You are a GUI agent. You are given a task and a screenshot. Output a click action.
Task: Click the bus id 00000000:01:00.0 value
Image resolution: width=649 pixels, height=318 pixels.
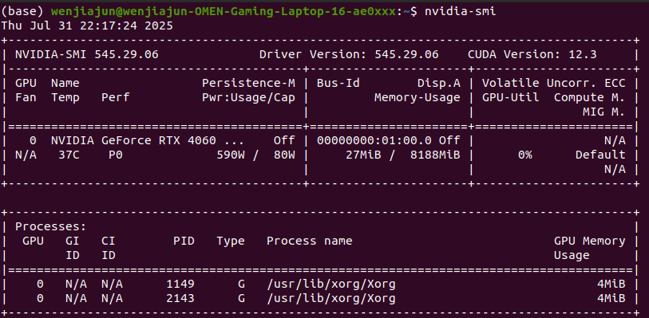pyautogui.click(x=374, y=141)
